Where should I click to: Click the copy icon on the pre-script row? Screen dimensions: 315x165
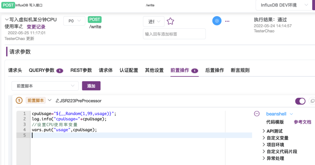pos(312,101)
